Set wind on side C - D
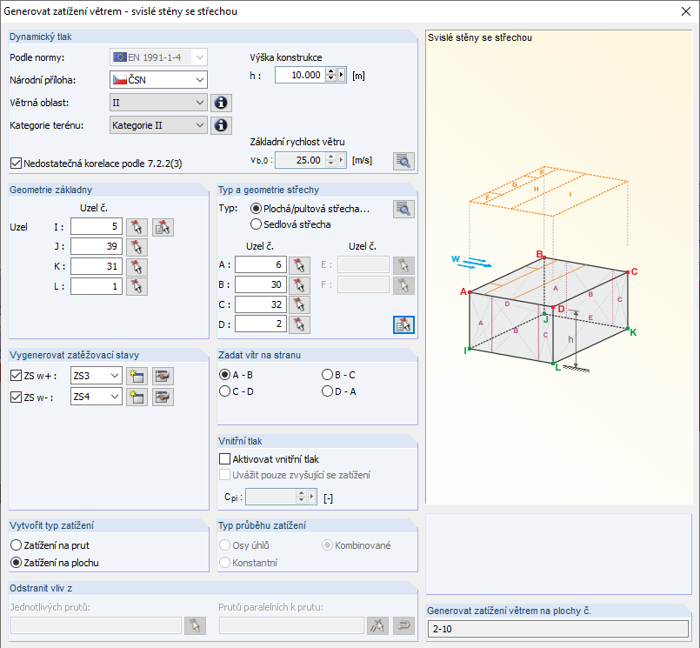Image resolution: width=700 pixels, height=648 pixels. point(224,391)
